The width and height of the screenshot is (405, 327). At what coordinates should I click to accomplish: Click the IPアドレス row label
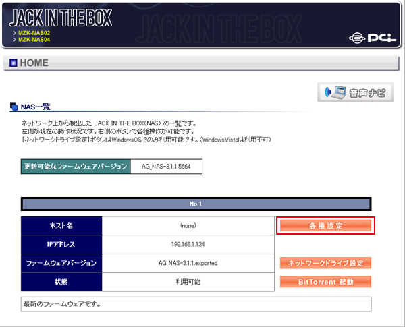pos(61,245)
